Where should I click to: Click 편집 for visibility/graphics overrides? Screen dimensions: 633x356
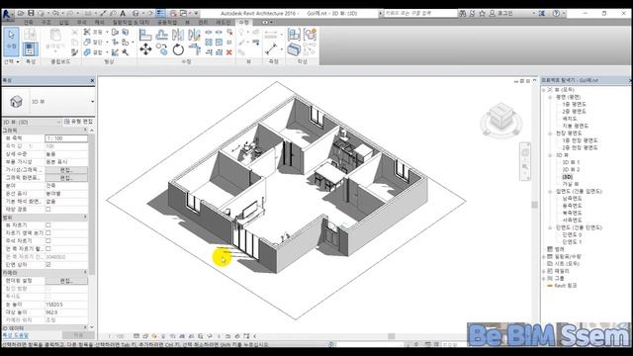(x=66, y=169)
